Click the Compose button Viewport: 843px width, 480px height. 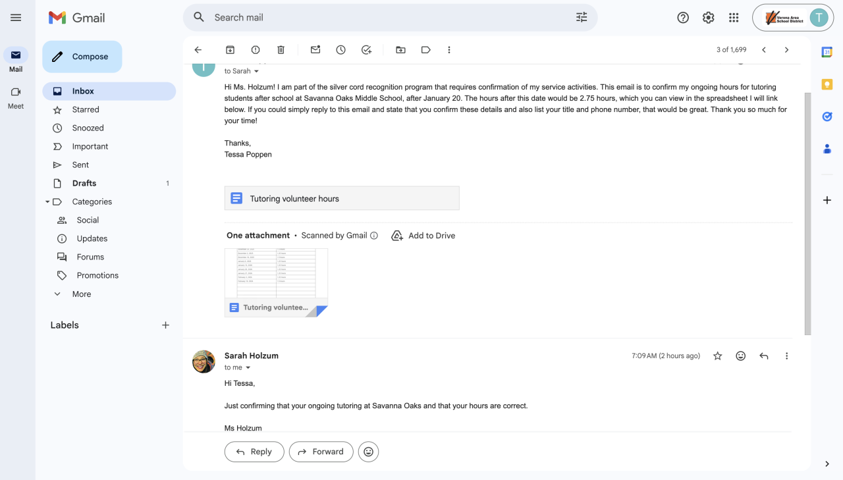(x=82, y=57)
